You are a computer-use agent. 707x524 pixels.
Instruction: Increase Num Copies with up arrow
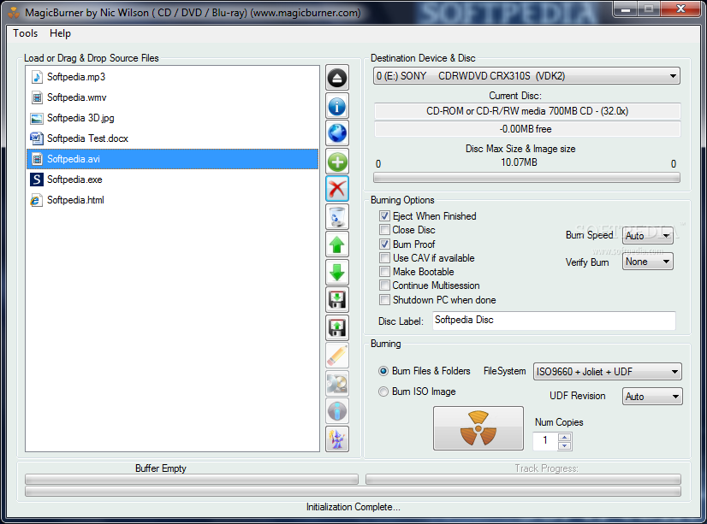(x=565, y=437)
